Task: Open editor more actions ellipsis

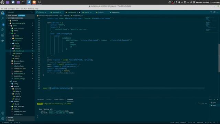Action: click(217, 12)
